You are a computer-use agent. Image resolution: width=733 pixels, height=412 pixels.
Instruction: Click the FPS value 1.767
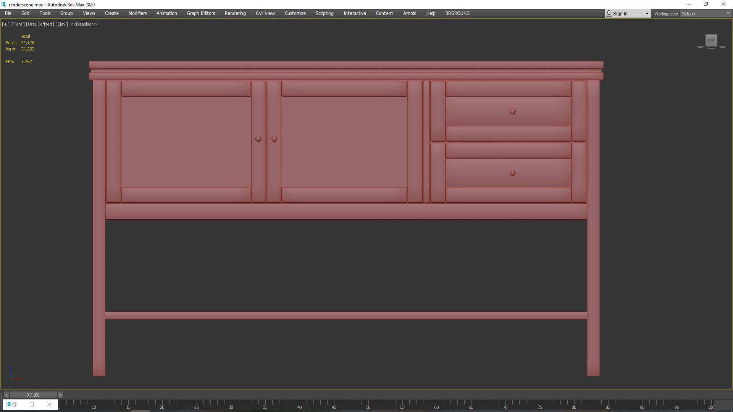tap(26, 61)
